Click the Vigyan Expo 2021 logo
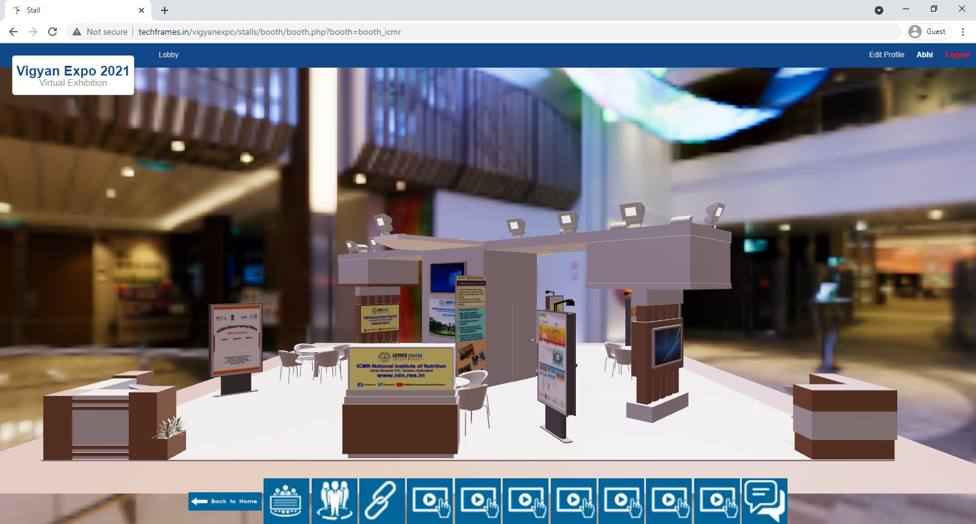Image resolution: width=976 pixels, height=524 pixels. 73,76
